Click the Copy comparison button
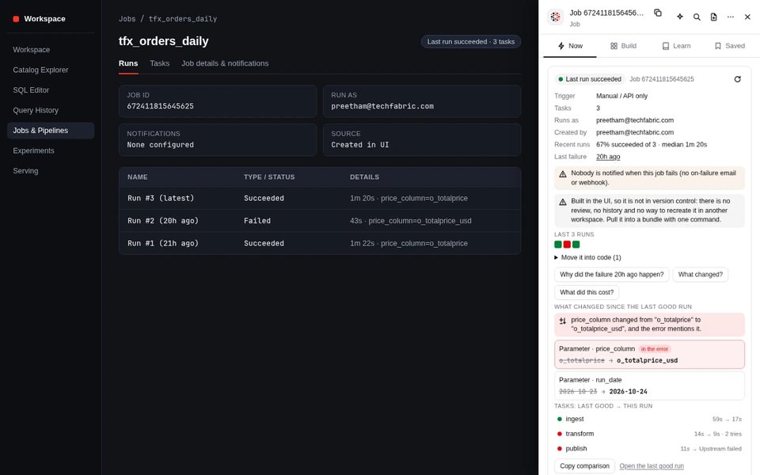This screenshot has width=760, height=475. click(584, 465)
